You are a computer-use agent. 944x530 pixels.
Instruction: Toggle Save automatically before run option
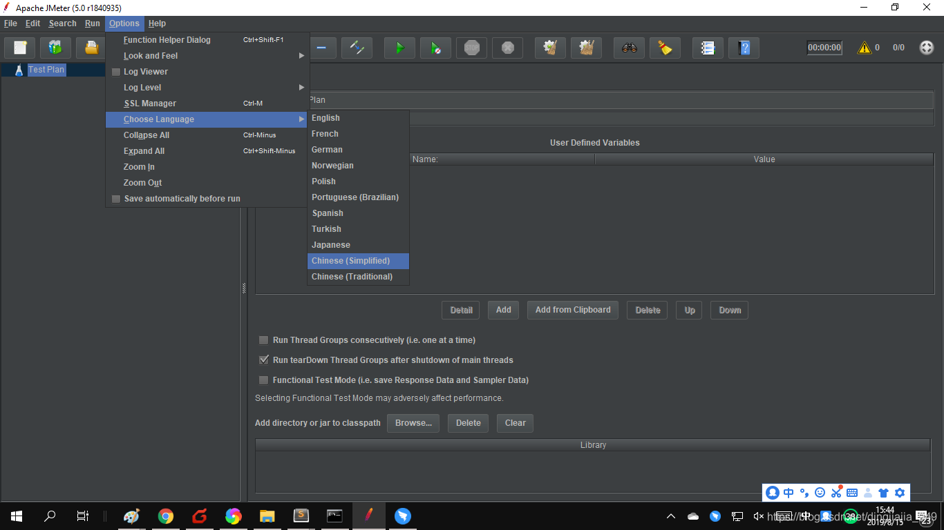point(116,199)
